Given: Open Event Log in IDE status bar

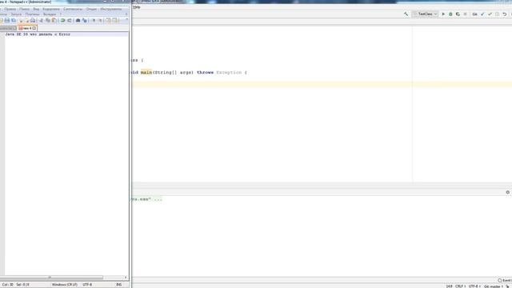Looking at the screenshot, I should (505, 281).
